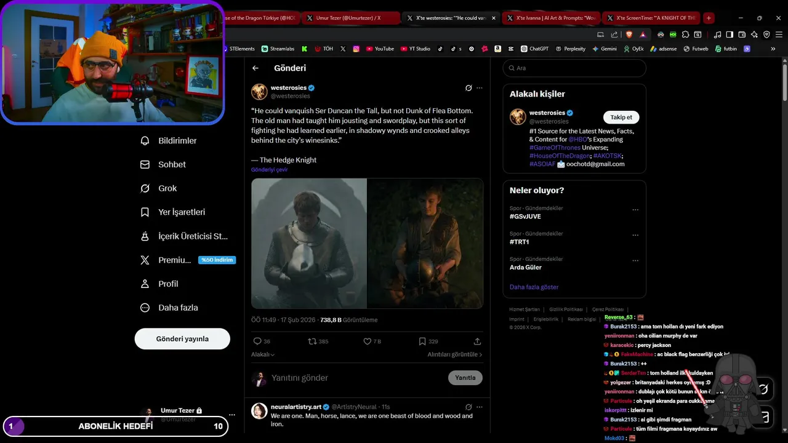Click the #HouseOfTheDragon hashtag
Image resolution: width=788 pixels, height=443 pixels.
pyautogui.click(x=560, y=156)
